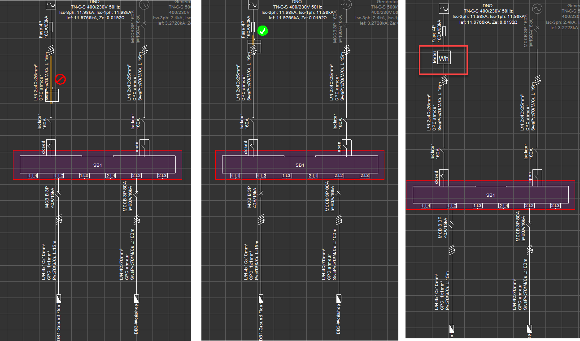
Task: Select the Generator source symbol in middle diagram
Action: click(346, 4)
